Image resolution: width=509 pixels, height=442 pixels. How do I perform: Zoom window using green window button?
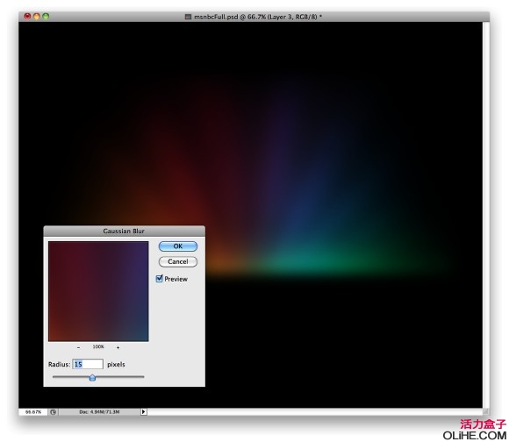(x=46, y=16)
